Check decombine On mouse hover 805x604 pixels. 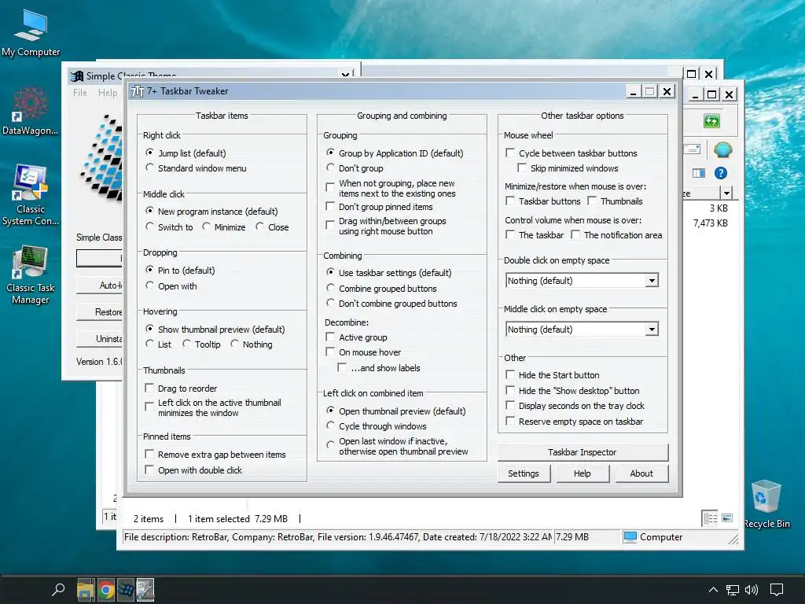[330, 352]
